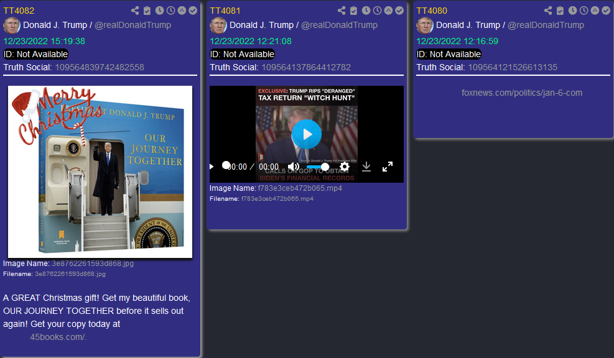Click the 'A GREAT Christmas gift!' post text

(x=96, y=311)
